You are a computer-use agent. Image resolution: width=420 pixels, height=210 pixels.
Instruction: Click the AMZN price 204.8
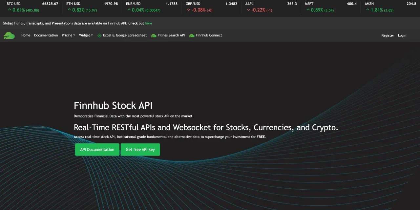pyautogui.click(x=411, y=4)
